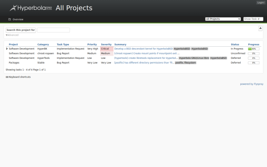267x167 pixels.
Task: Click progress bar of chroot-nspawn task
Action: 254,53
